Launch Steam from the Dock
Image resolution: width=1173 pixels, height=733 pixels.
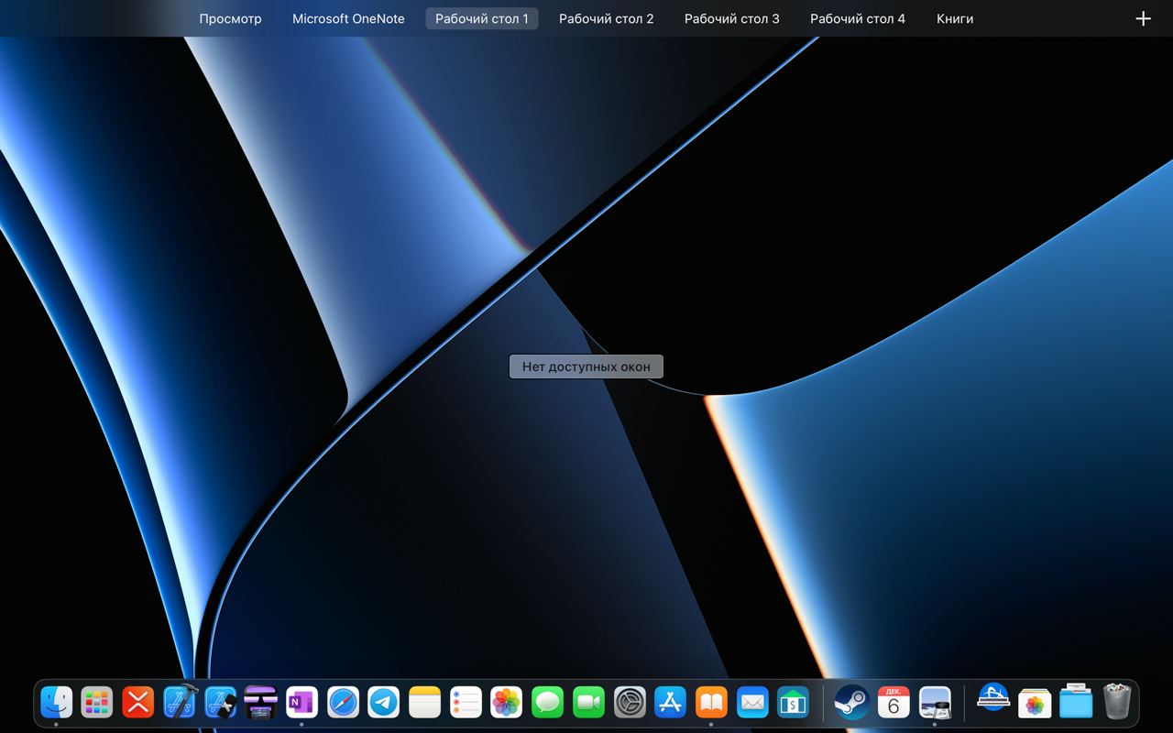pyautogui.click(x=852, y=703)
